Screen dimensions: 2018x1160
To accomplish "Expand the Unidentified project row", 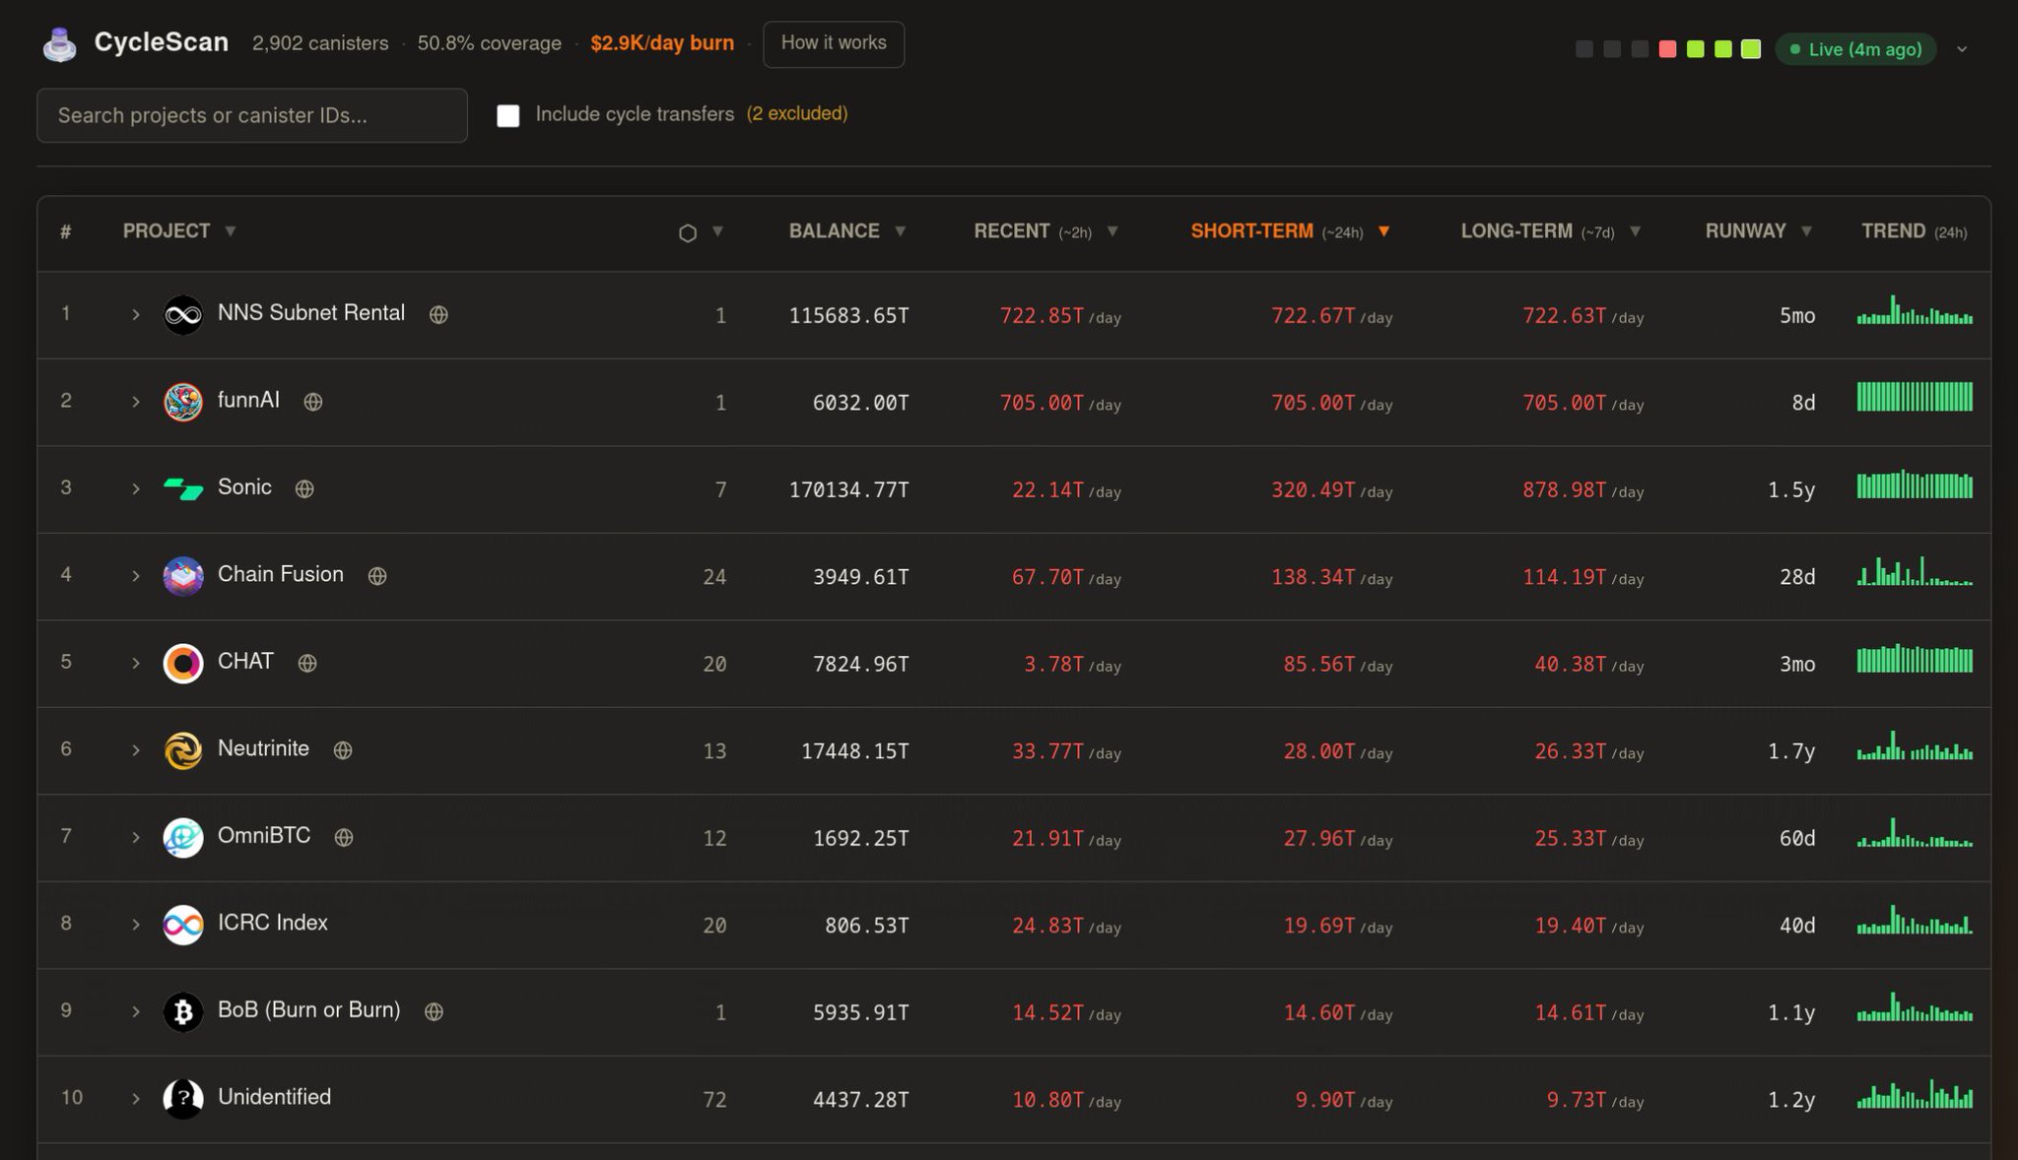I will [x=136, y=1099].
